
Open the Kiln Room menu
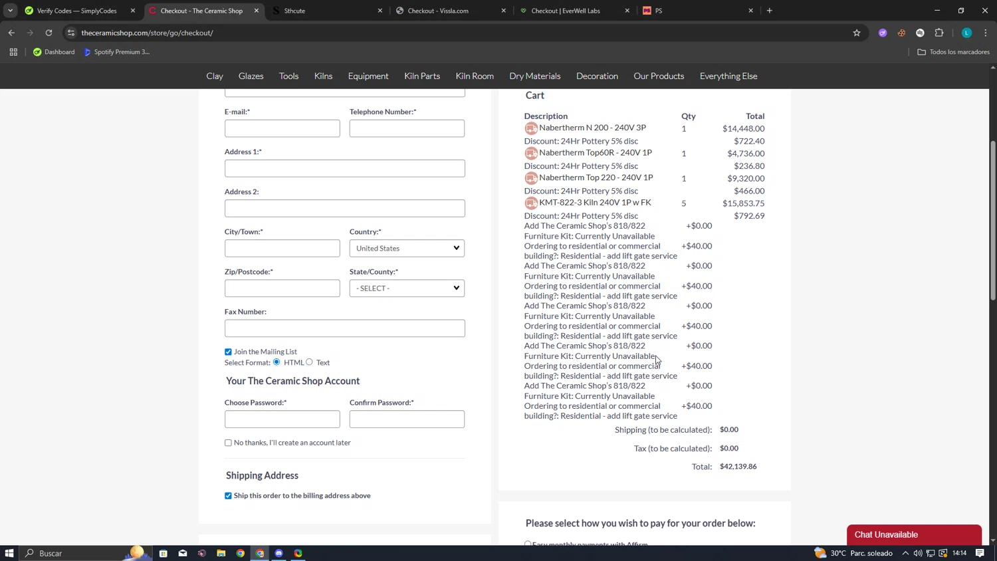coord(475,76)
